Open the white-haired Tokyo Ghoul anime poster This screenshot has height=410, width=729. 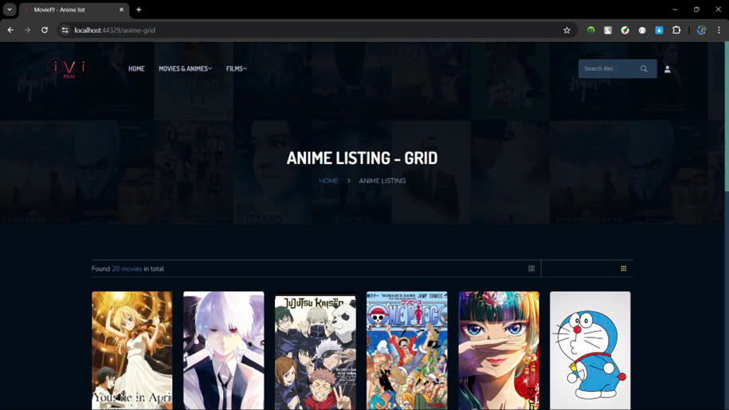pyautogui.click(x=224, y=350)
